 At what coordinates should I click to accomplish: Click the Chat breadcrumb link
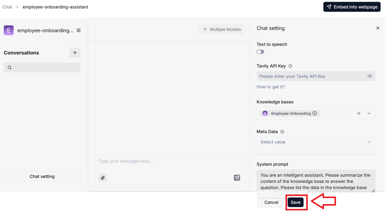[x=7, y=7]
